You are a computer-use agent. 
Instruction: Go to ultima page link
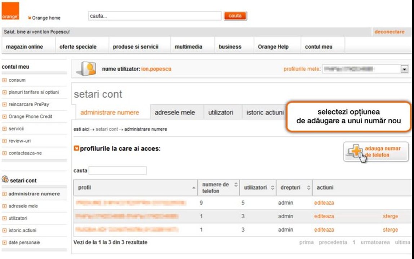click(x=402, y=242)
